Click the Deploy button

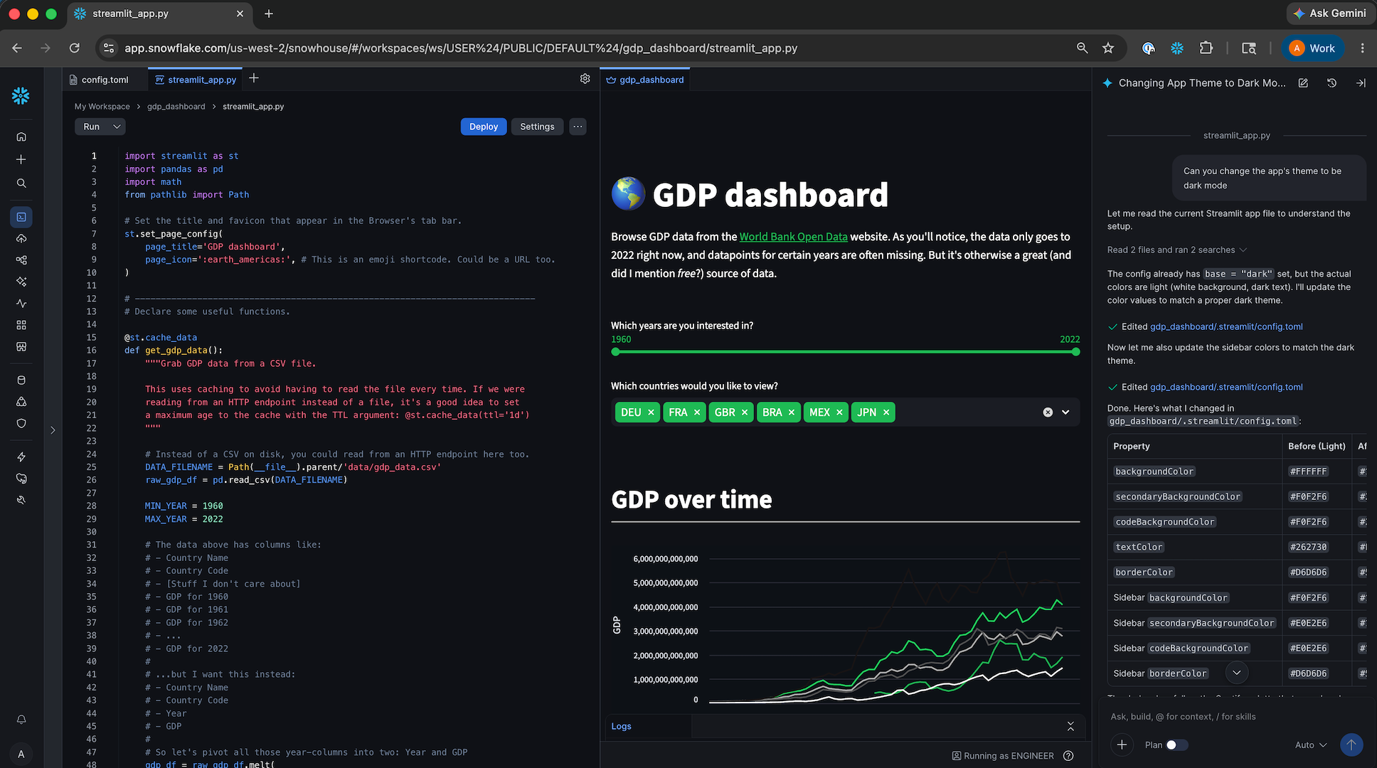pos(484,127)
